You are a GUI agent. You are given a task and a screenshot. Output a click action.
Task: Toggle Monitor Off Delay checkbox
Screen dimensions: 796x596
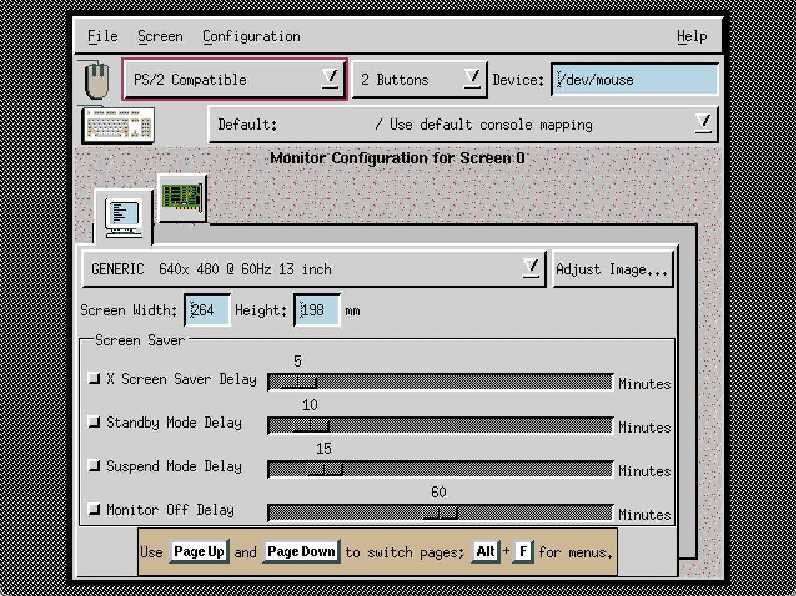94,509
